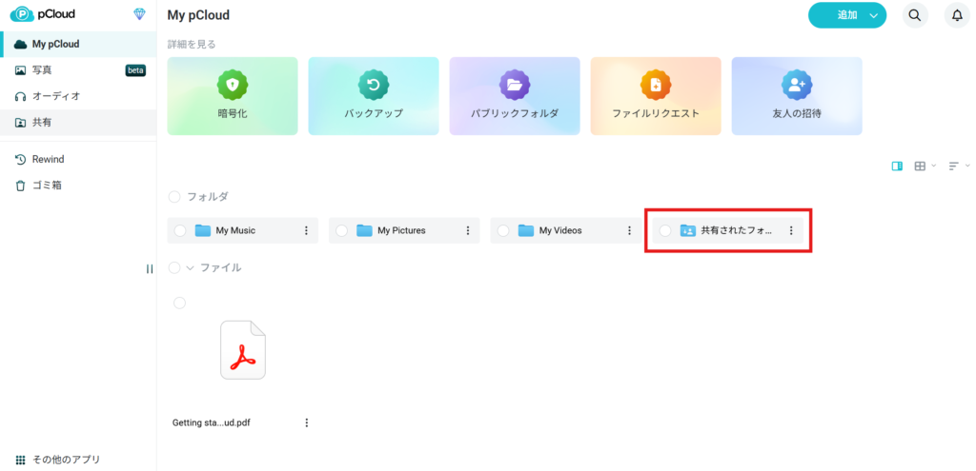Open the Getting started PDF thumbnail
976x471 pixels.
(x=243, y=350)
